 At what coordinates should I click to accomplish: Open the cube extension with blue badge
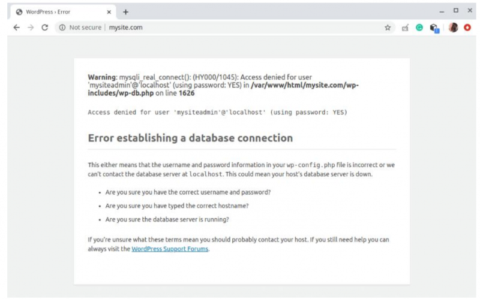click(x=434, y=28)
